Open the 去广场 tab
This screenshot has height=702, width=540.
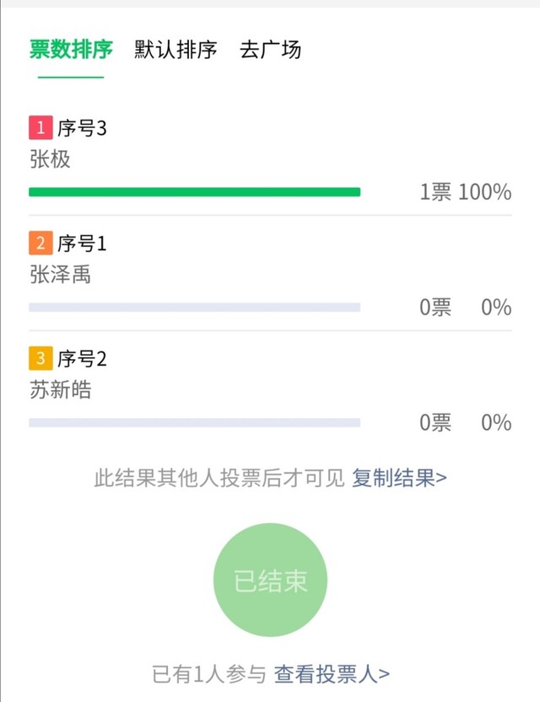pyautogui.click(x=270, y=50)
